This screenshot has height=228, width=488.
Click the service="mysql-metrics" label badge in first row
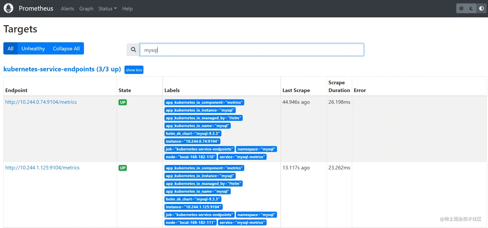[242, 157]
